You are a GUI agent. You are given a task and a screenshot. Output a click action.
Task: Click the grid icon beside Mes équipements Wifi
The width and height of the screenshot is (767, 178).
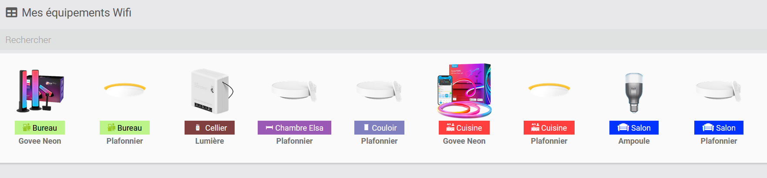click(11, 13)
